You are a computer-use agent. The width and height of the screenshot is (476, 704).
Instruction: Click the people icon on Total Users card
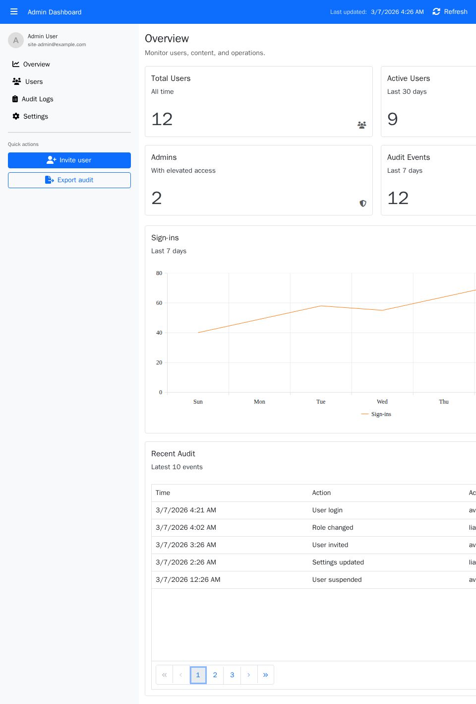point(361,125)
